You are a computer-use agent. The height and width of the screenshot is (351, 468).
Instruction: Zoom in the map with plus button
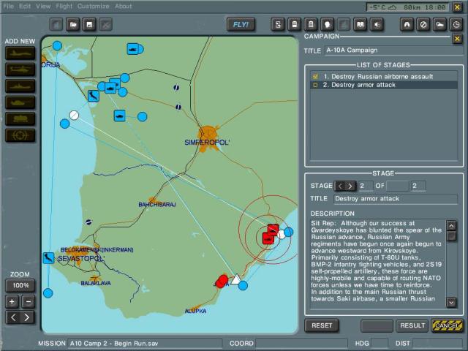[12, 301]
